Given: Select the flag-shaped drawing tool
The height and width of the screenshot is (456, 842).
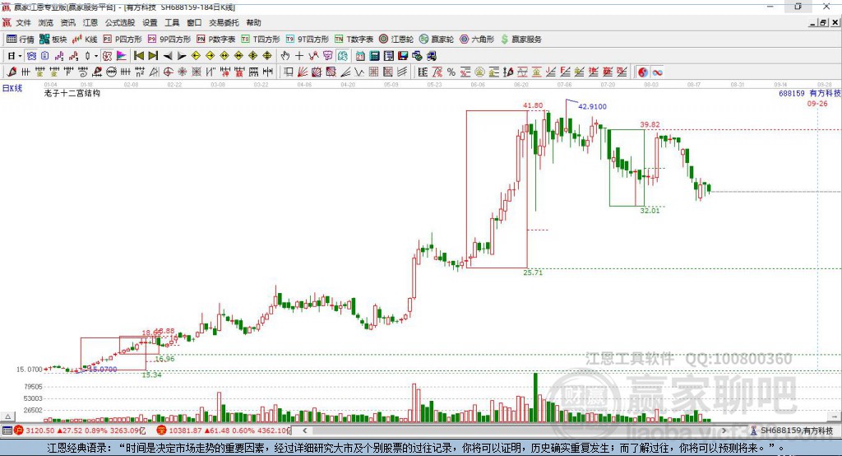Looking at the screenshot, I should [122, 56].
